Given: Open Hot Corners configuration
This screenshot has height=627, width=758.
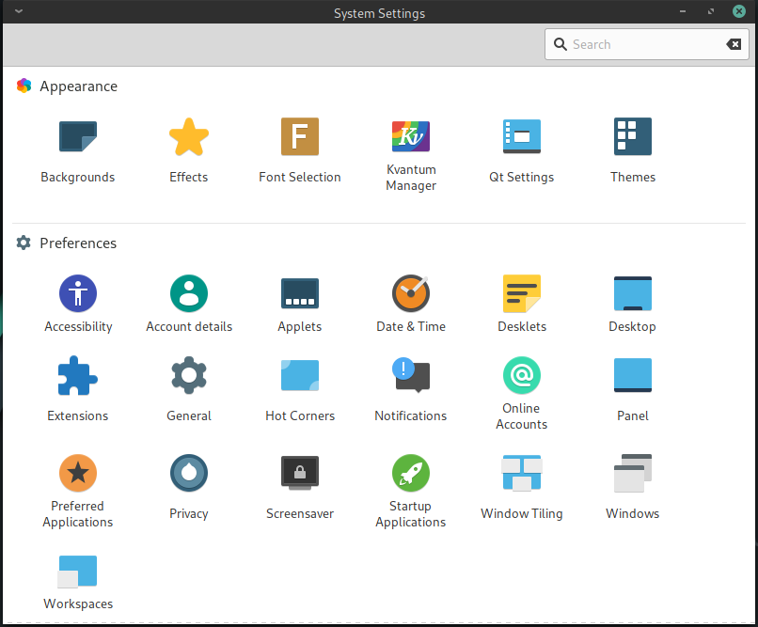Looking at the screenshot, I should [x=299, y=387].
